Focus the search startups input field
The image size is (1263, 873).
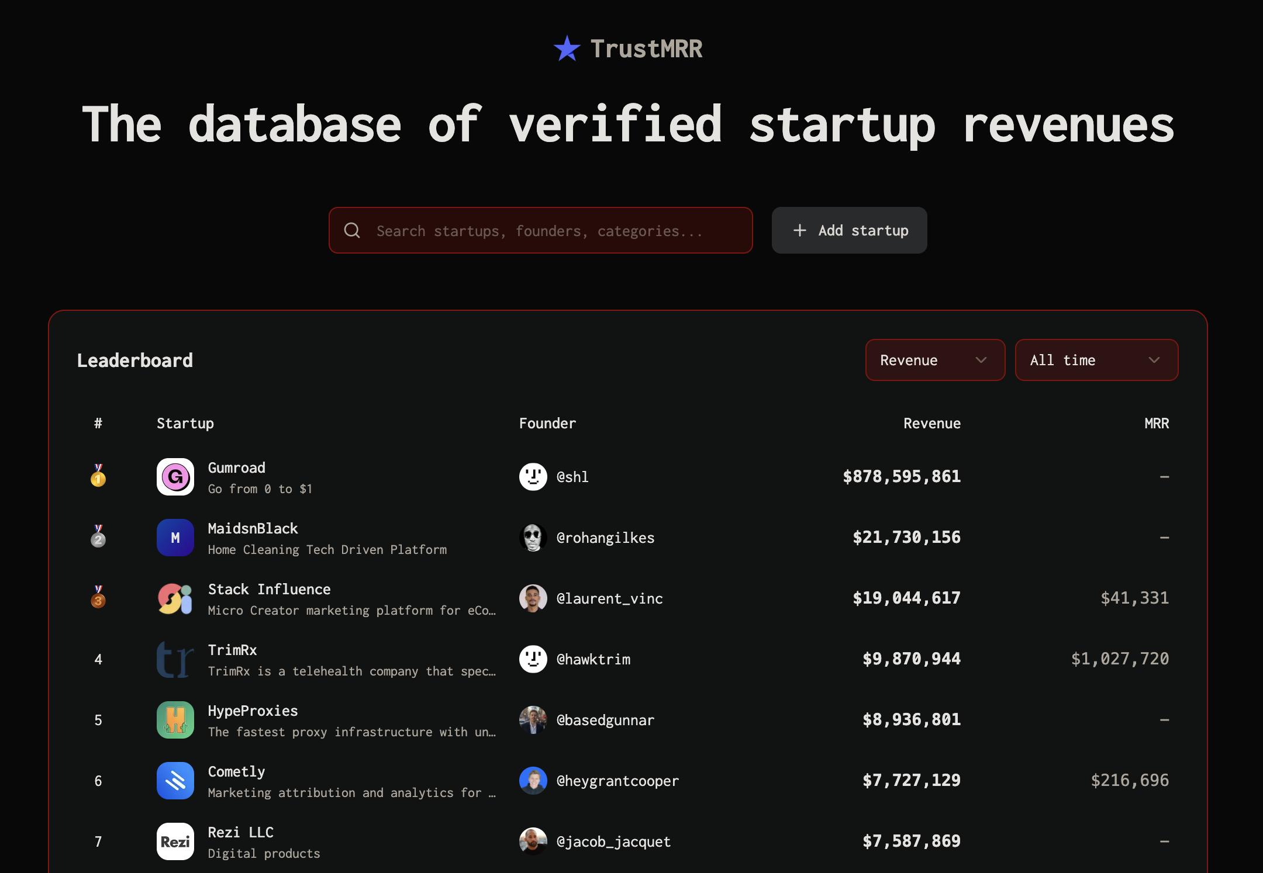coord(550,230)
